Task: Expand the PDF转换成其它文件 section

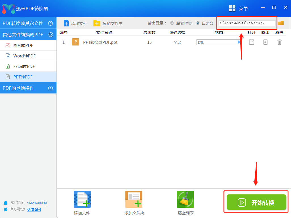Action: [28, 24]
